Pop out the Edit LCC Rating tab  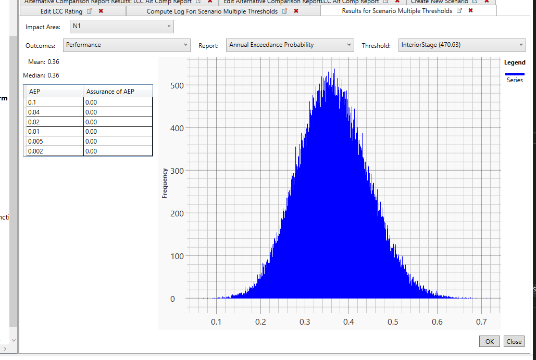pyautogui.click(x=89, y=11)
